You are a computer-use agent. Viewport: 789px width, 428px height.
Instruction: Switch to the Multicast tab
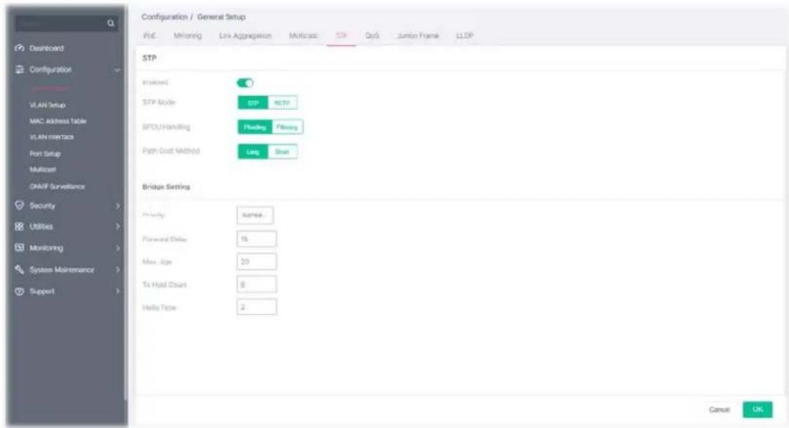click(304, 36)
